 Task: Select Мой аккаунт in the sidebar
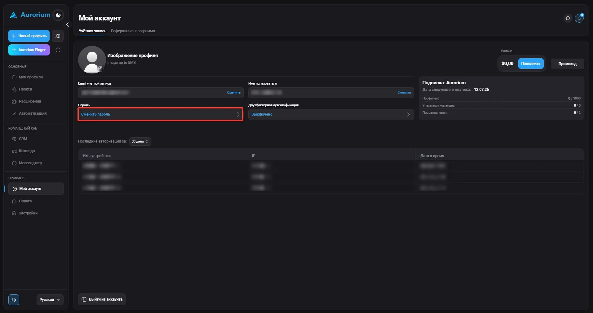pyautogui.click(x=36, y=189)
